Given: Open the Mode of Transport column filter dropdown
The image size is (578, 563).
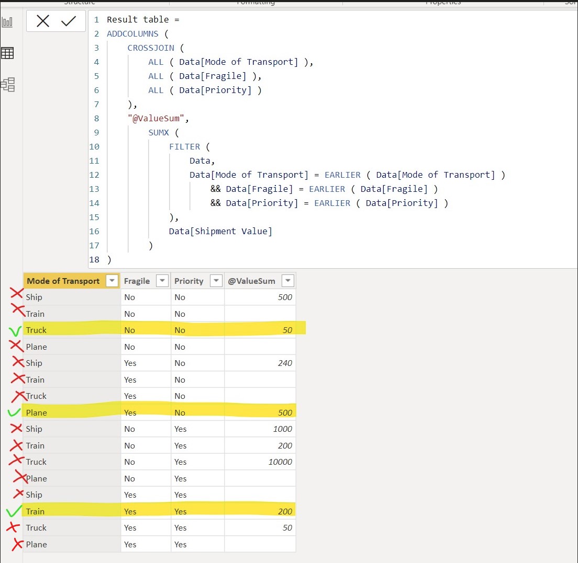Looking at the screenshot, I should (112, 281).
